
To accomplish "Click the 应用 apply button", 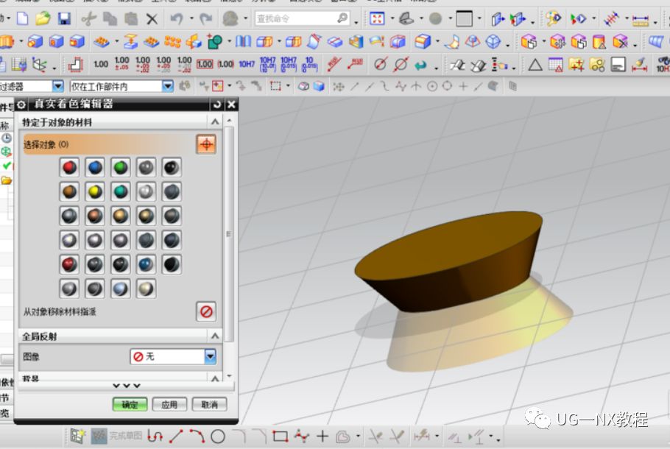I will 169,404.
